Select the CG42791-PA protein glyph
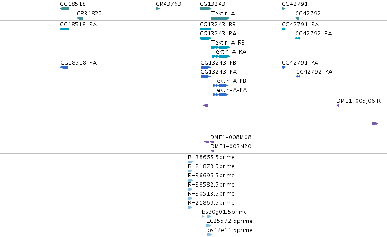This screenshot has width=387, height=237. 284,67
